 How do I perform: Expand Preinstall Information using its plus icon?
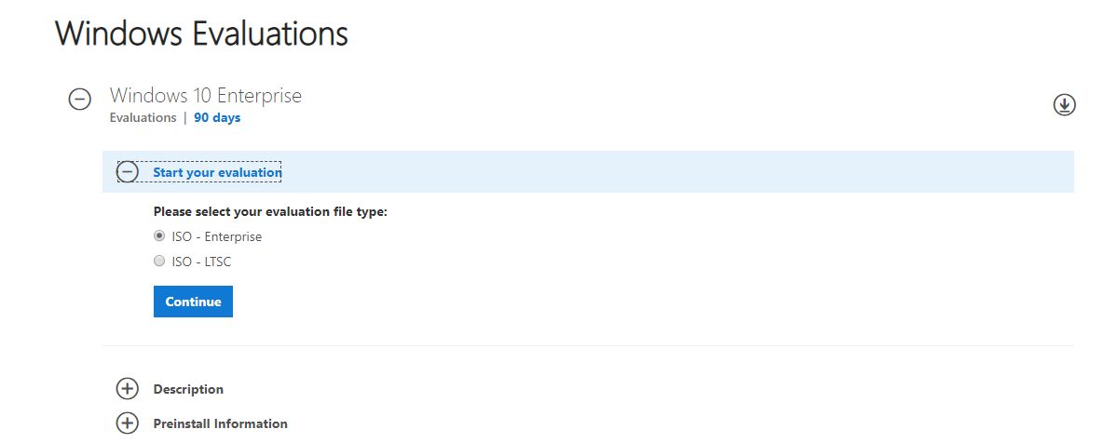(x=128, y=423)
